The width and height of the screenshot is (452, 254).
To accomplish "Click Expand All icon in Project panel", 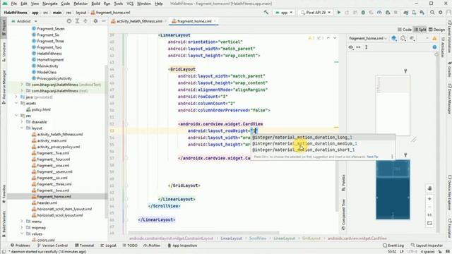I will point(77,21).
